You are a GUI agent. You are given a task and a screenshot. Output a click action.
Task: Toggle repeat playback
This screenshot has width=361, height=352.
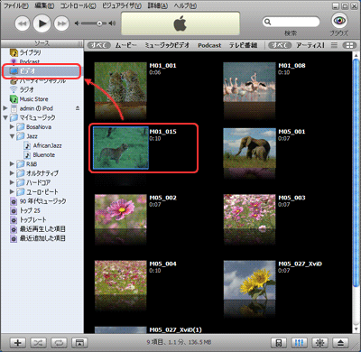click(59, 343)
